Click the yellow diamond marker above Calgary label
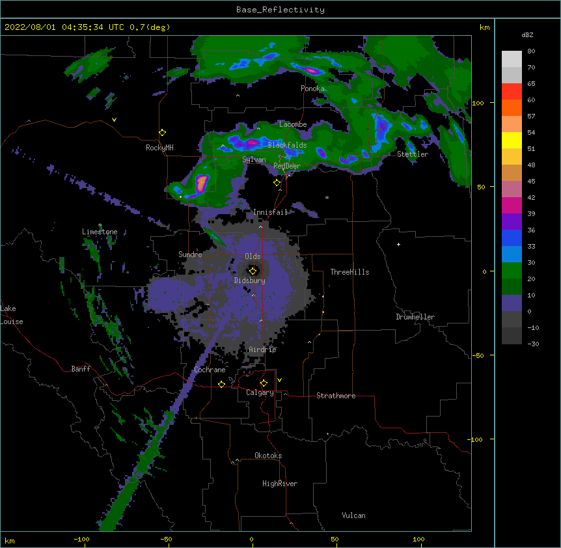Viewport: 561px width, 548px height. [x=264, y=383]
